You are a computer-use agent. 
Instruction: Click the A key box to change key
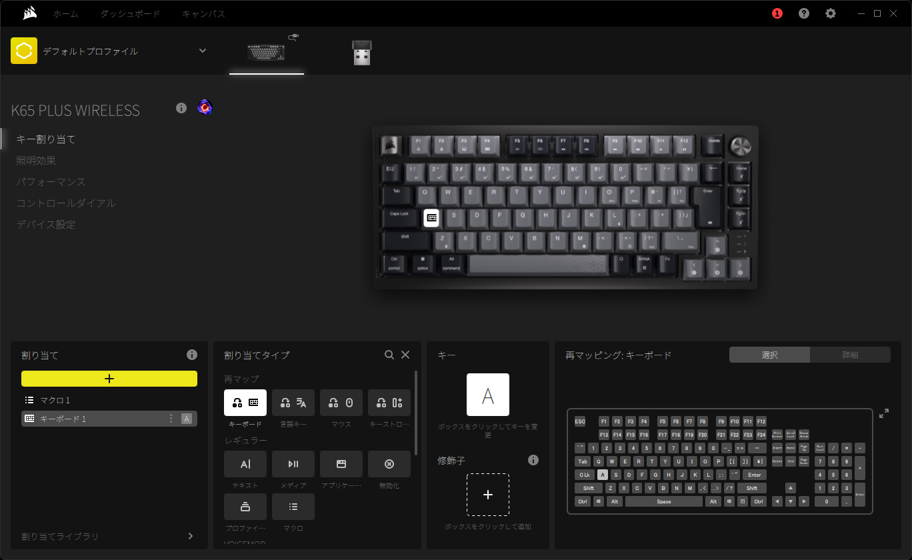click(488, 395)
